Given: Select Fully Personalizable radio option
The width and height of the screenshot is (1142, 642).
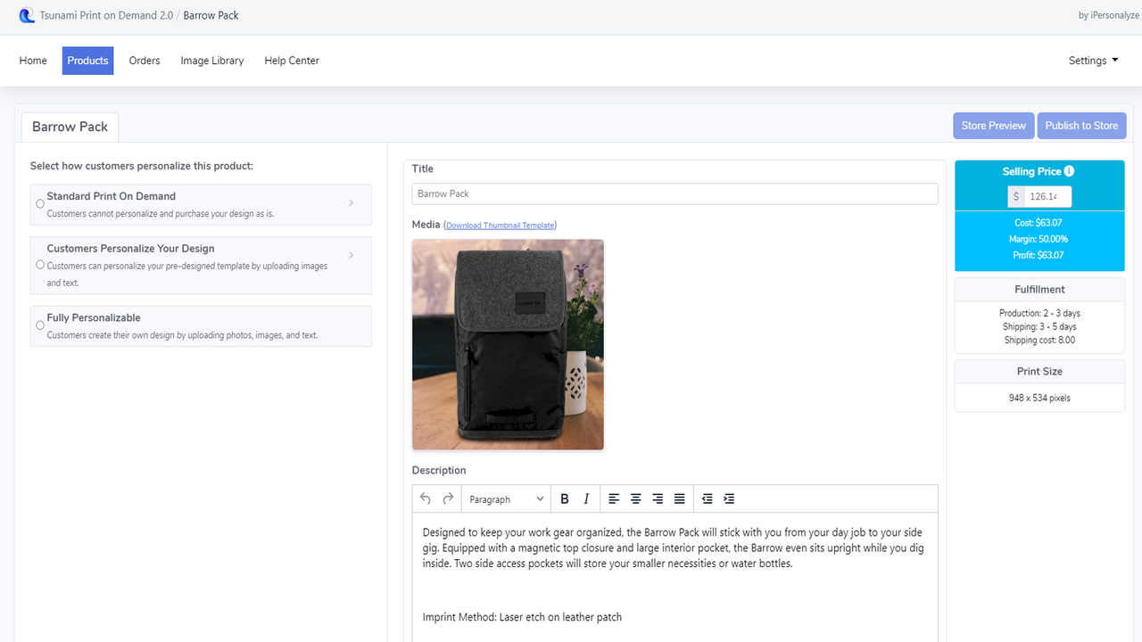Looking at the screenshot, I should click(x=40, y=325).
